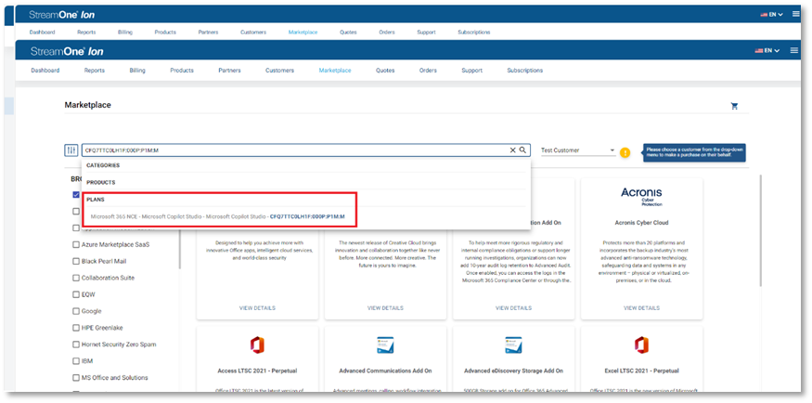The image size is (812, 403).
Task: Click the brand list scrollbar
Action: click(x=180, y=248)
